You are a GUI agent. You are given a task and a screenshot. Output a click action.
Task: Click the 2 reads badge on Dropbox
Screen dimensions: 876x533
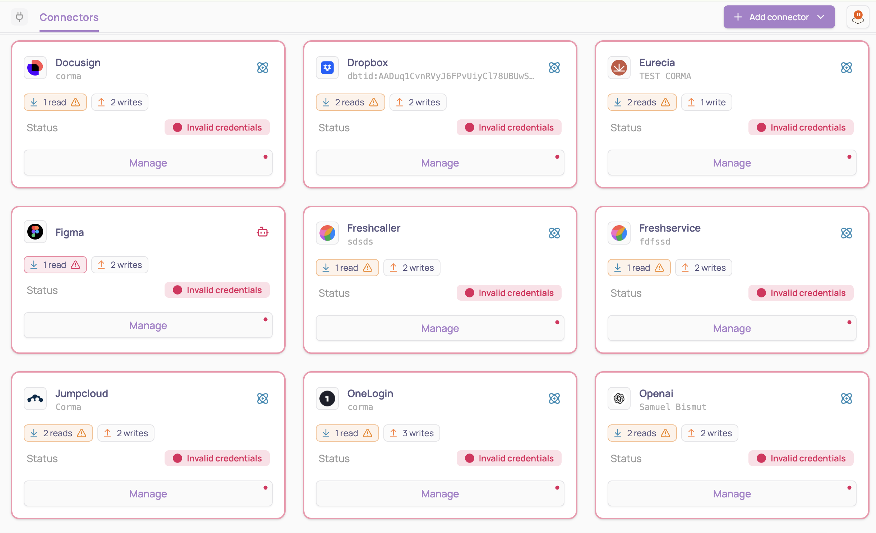(x=350, y=102)
